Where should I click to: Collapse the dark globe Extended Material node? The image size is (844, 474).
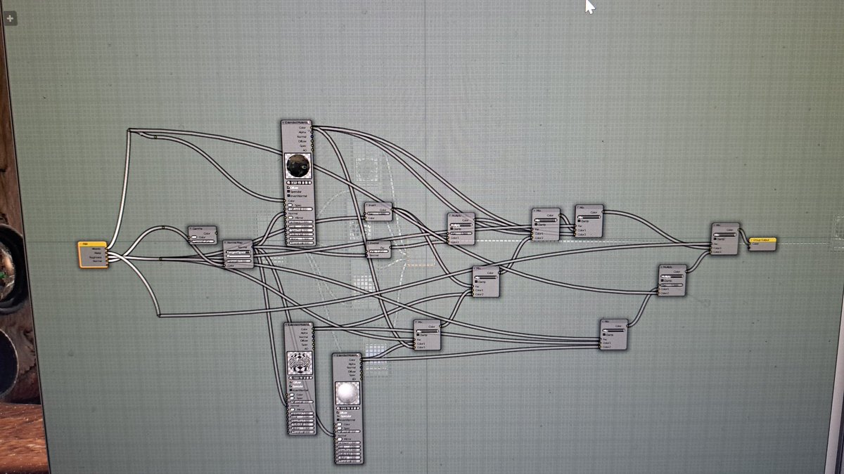pos(283,122)
